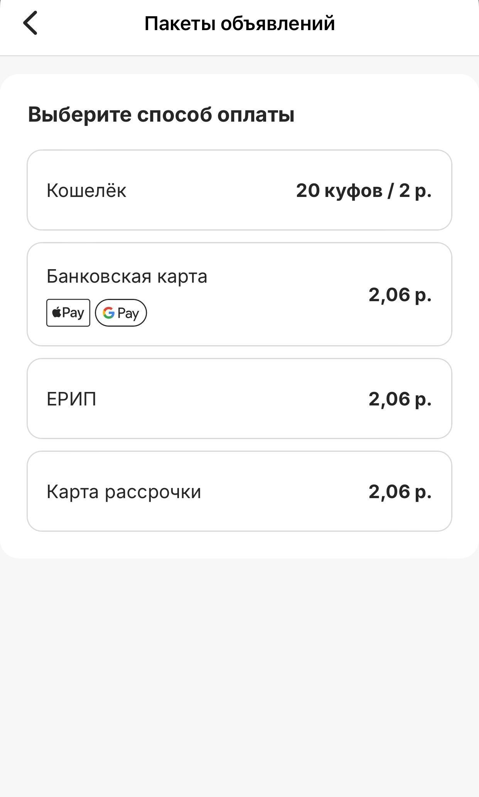Choose Банковская карта payment method
The height and width of the screenshot is (797, 479).
tap(239, 294)
